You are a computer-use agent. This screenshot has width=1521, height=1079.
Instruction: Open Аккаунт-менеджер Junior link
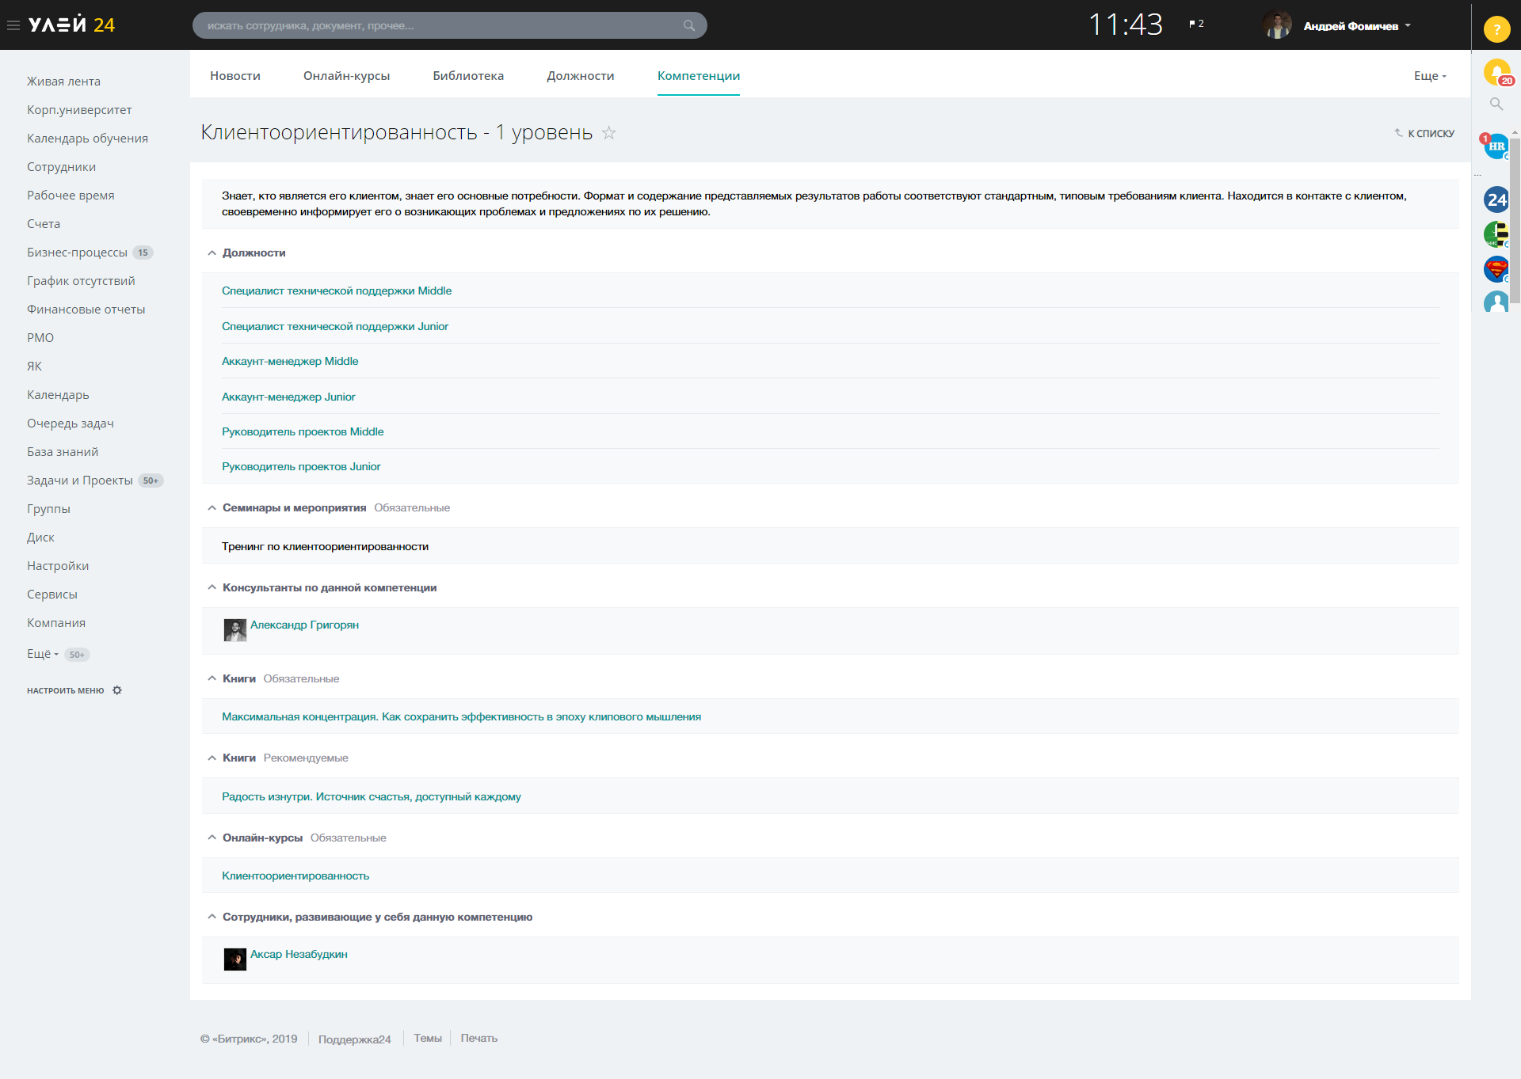(288, 397)
